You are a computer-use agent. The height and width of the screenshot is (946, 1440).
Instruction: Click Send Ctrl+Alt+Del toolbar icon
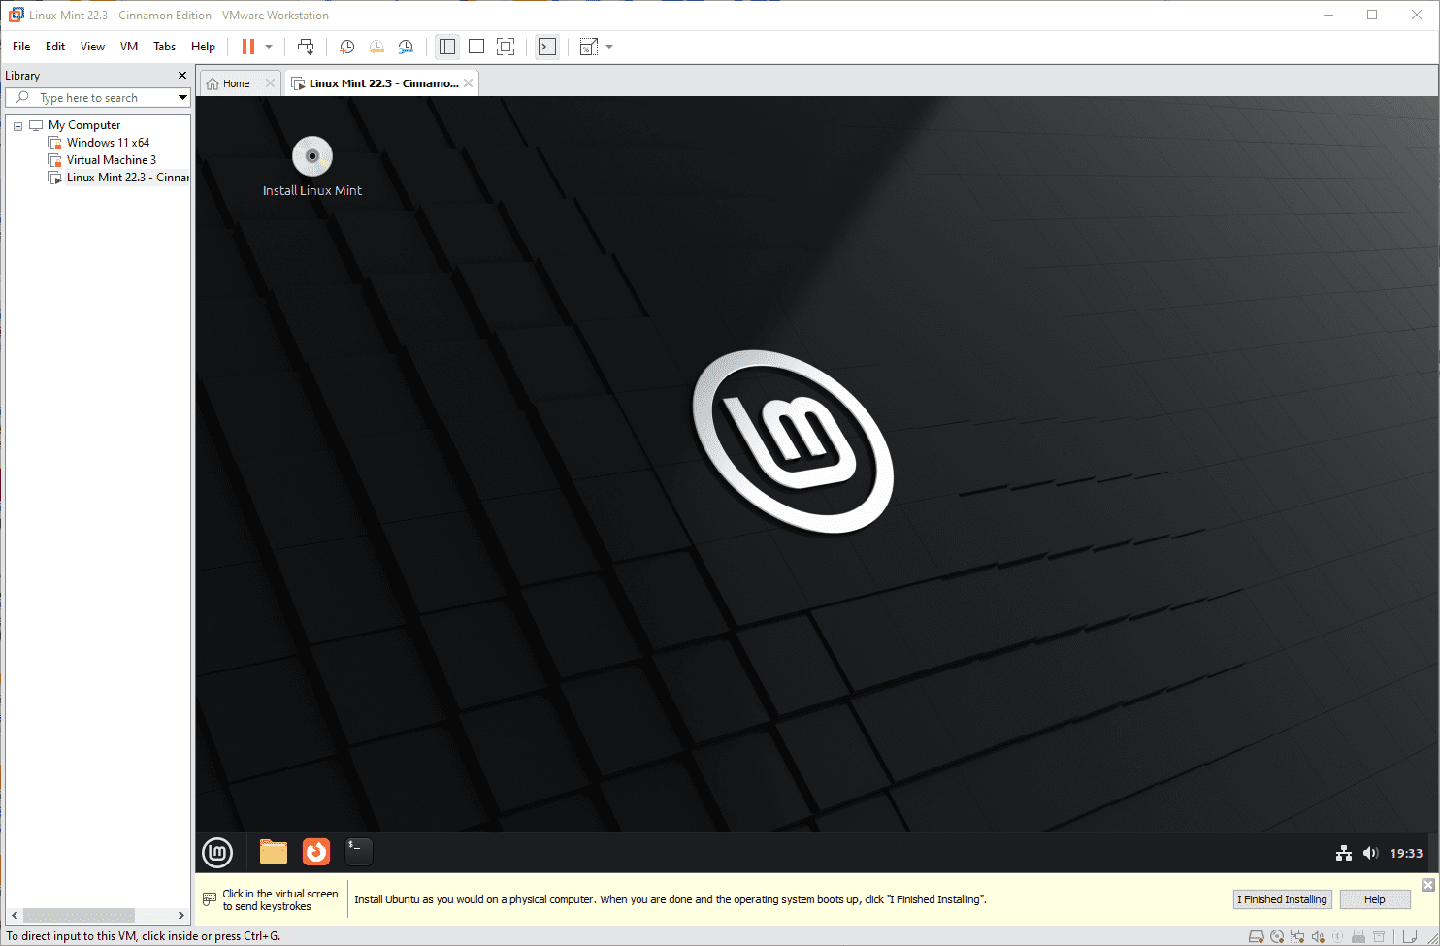point(306,47)
